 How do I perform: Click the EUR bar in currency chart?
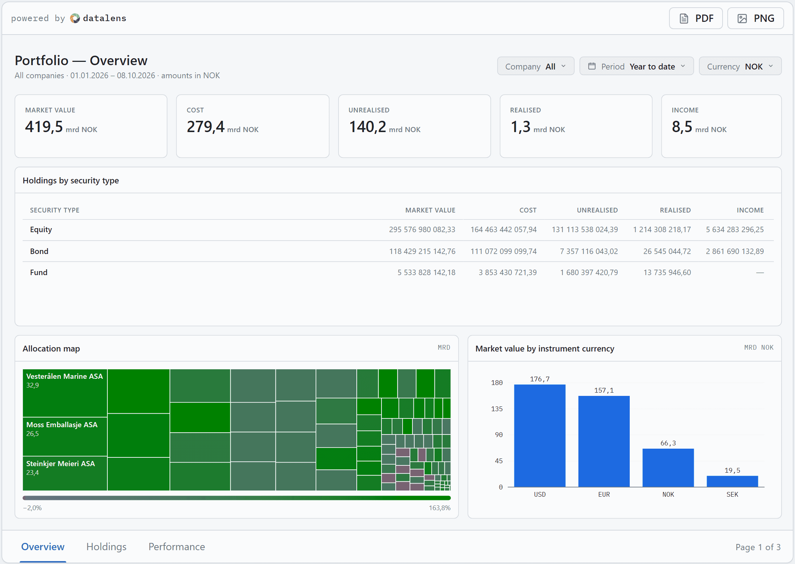coord(604,441)
